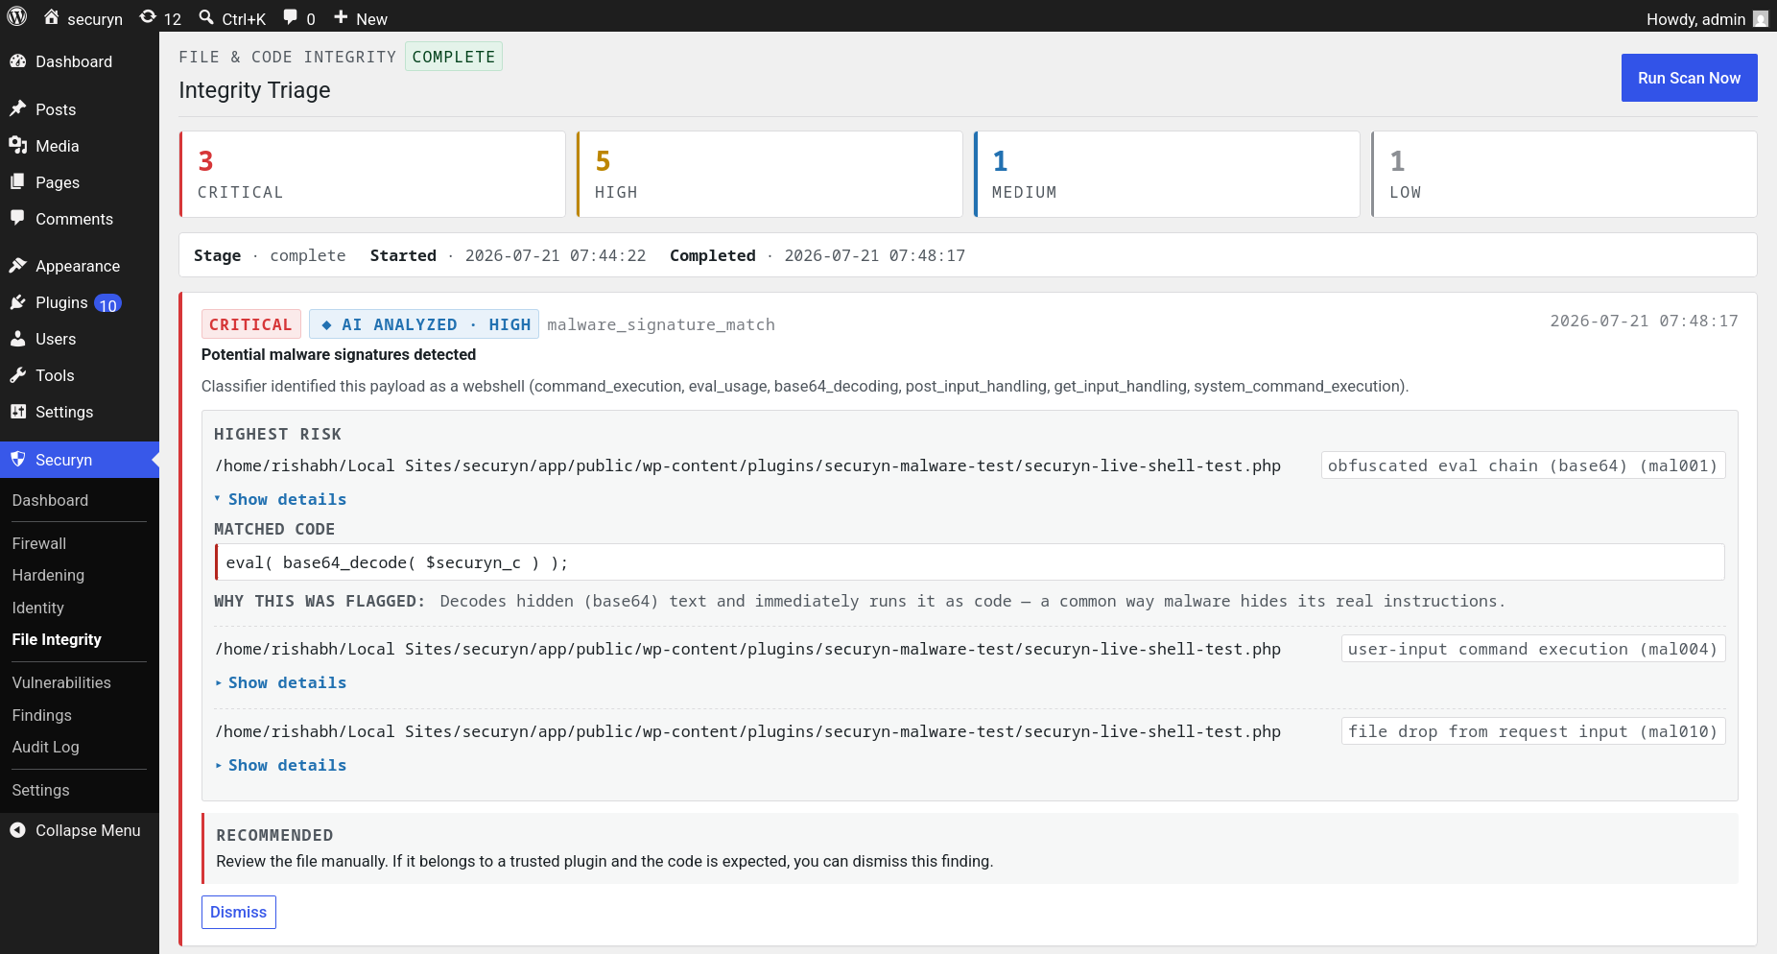Click the Started timestamp 07:44:22
This screenshot has height=954, width=1777.
tap(556, 255)
